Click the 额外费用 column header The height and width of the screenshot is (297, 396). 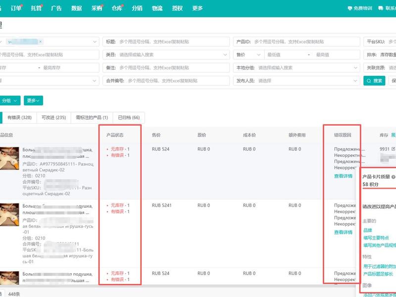[297, 135]
